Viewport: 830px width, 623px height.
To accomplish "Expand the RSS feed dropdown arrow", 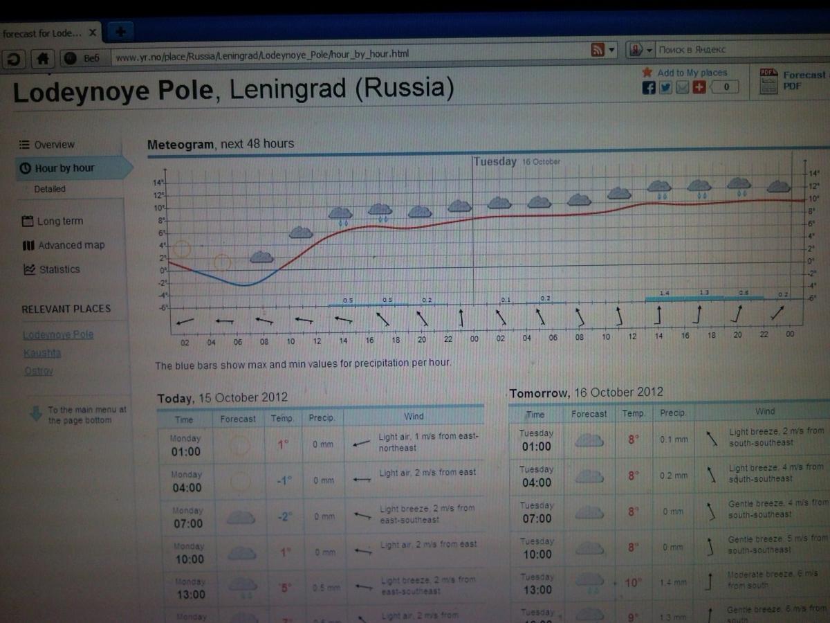I will click(612, 50).
